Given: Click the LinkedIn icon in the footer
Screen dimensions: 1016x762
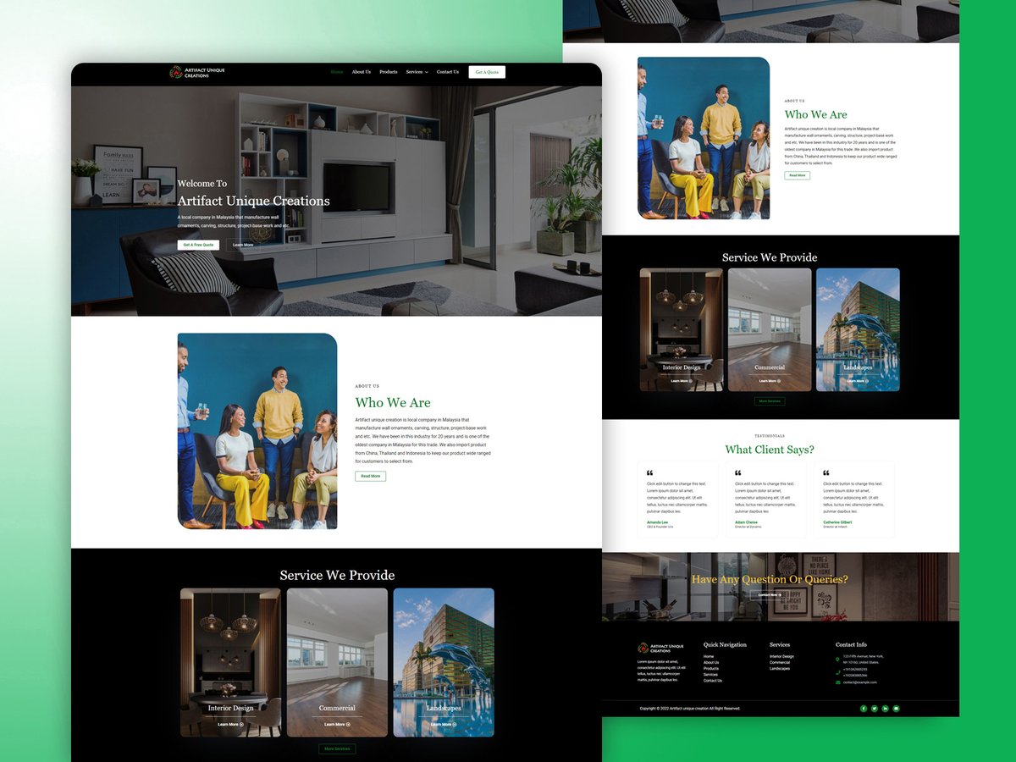Looking at the screenshot, I should [x=885, y=709].
